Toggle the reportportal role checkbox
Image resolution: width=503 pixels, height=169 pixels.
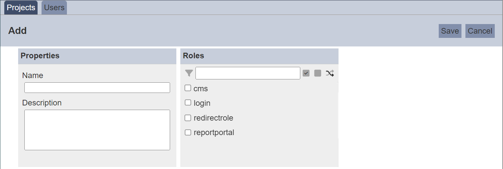[188, 132]
